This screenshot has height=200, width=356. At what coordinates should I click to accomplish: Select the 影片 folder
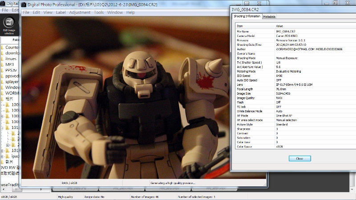click(9, 162)
